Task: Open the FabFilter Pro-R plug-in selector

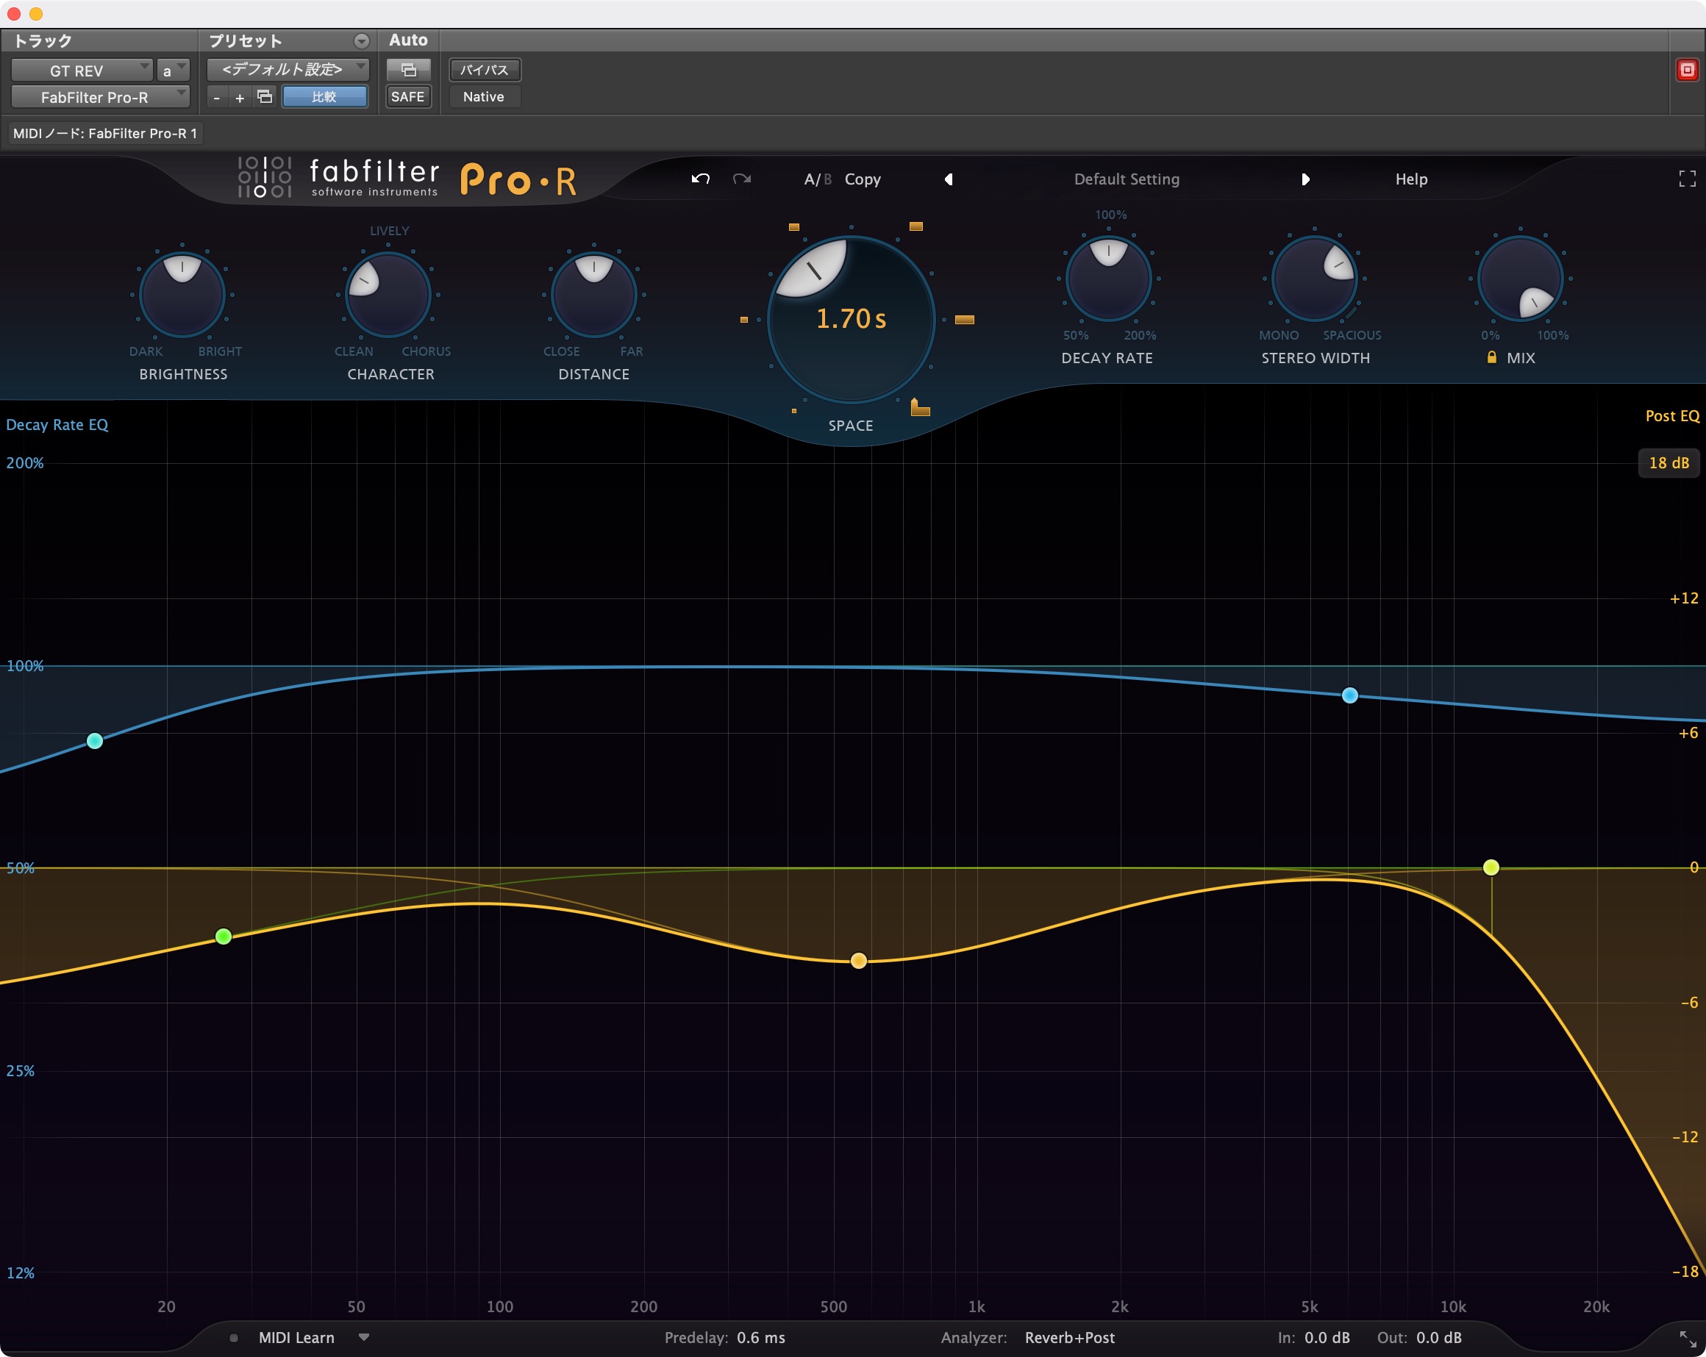Action: pos(100,97)
